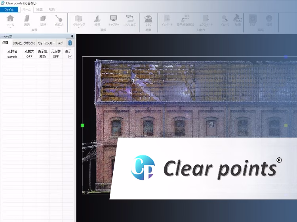Click the キャプチャ screen capture icon
The image size is (297, 222).
pos(114,20)
